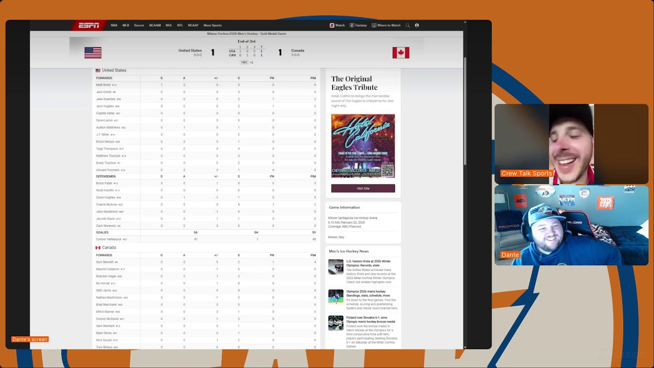
Task: Open Olympics 2026 men's hockey standings headline
Action: pos(368,293)
